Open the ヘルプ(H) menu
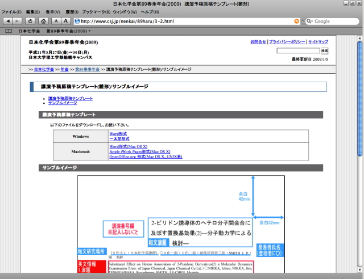 pos(150,12)
